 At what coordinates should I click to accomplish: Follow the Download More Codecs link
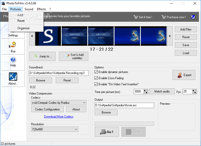point(59,117)
